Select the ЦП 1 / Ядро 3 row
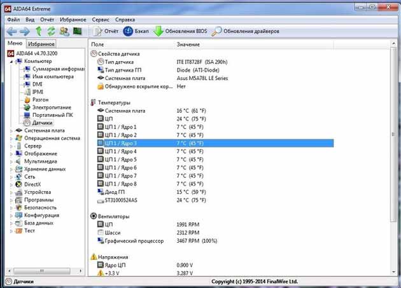This screenshot has width=401, height=288. point(215,143)
